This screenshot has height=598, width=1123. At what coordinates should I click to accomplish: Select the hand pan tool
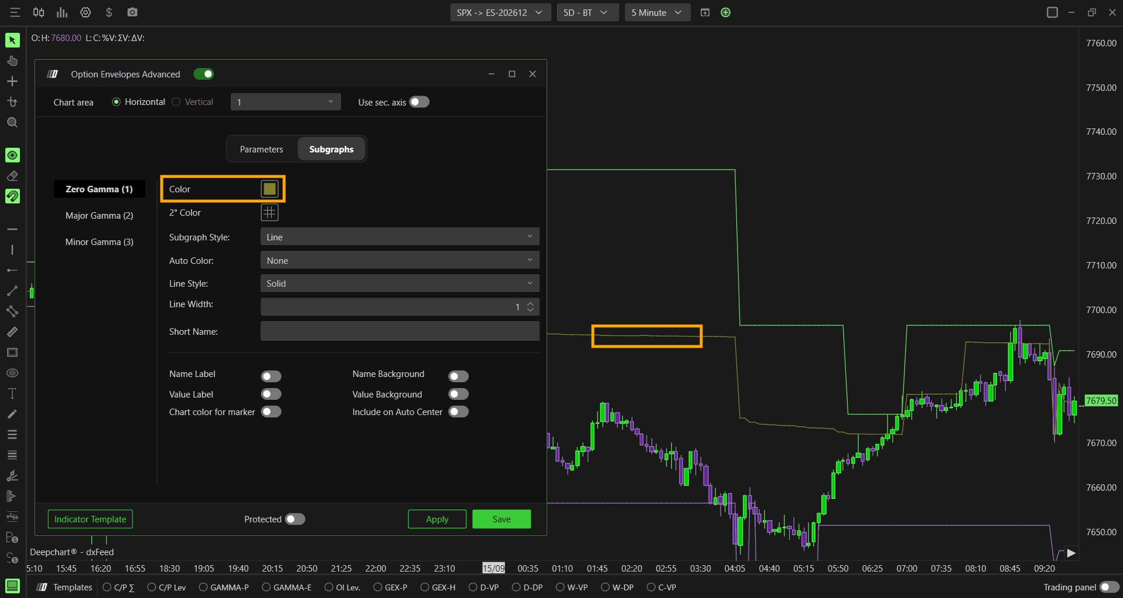coord(12,61)
